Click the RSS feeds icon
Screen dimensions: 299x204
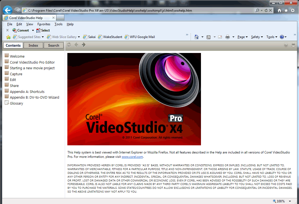pos(209,37)
